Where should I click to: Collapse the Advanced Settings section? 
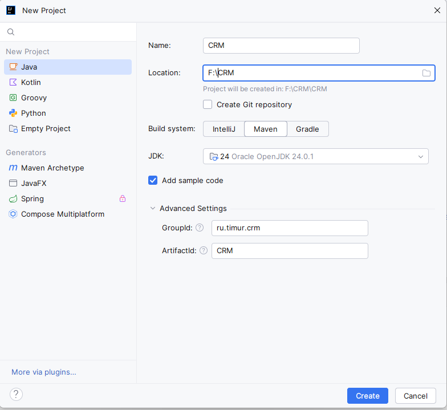pos(153,209)
